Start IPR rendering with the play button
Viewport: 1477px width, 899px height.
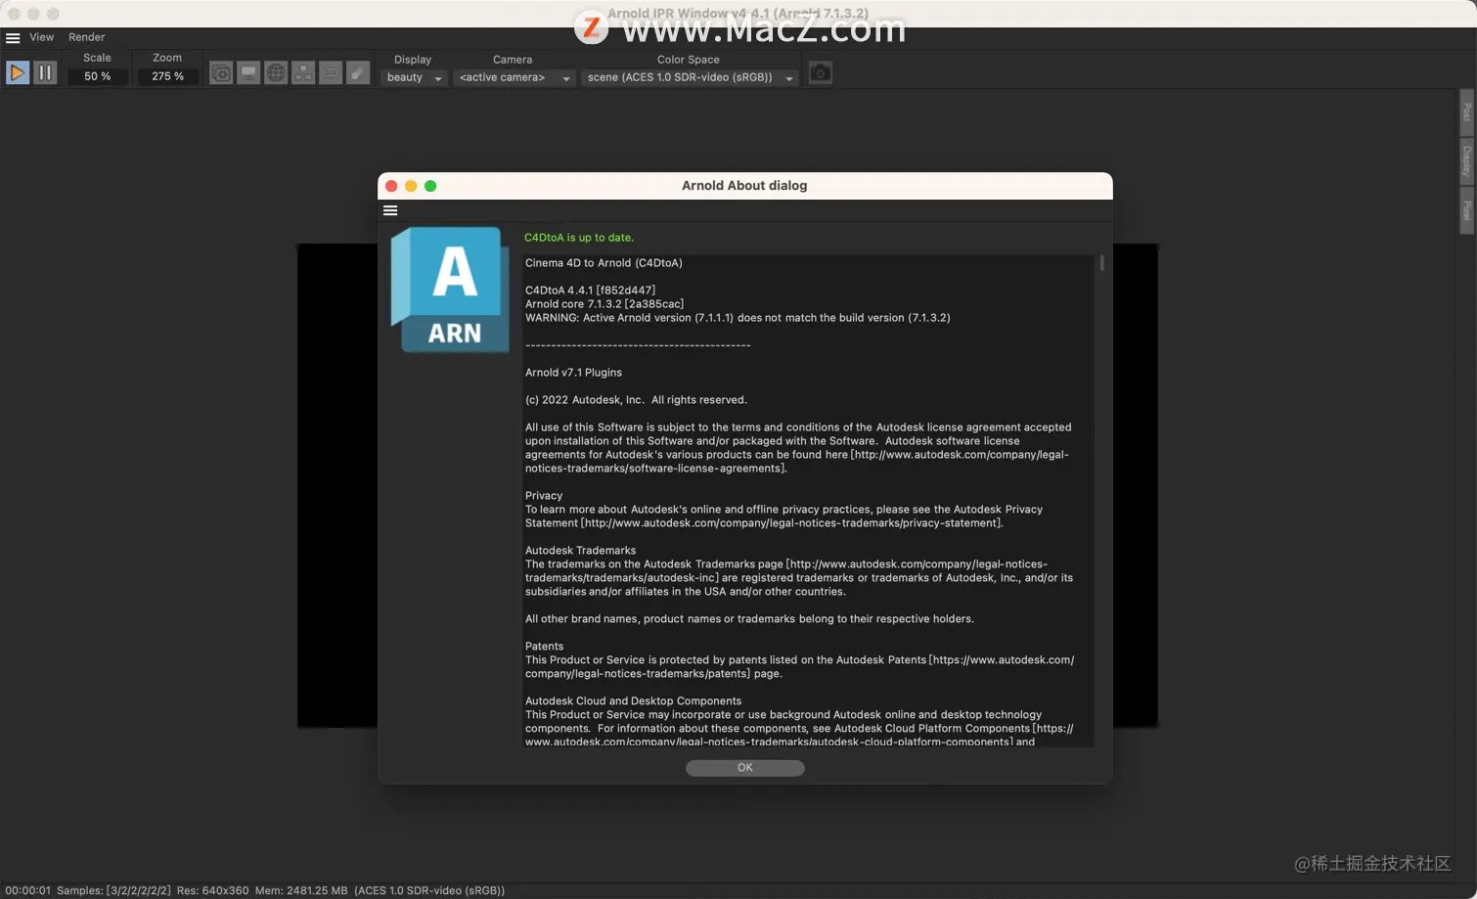18,73
